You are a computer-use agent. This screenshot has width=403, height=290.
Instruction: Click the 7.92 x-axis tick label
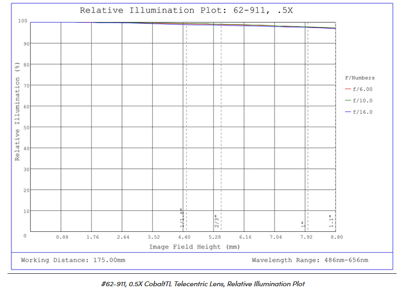306,237
